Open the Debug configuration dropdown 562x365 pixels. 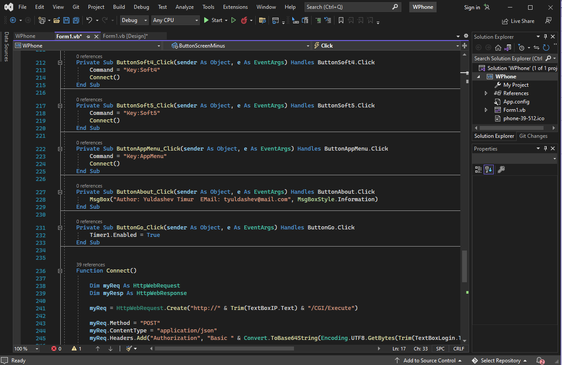coord(135,20)
